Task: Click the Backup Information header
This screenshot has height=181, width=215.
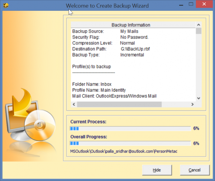Action: pos(131,25)
